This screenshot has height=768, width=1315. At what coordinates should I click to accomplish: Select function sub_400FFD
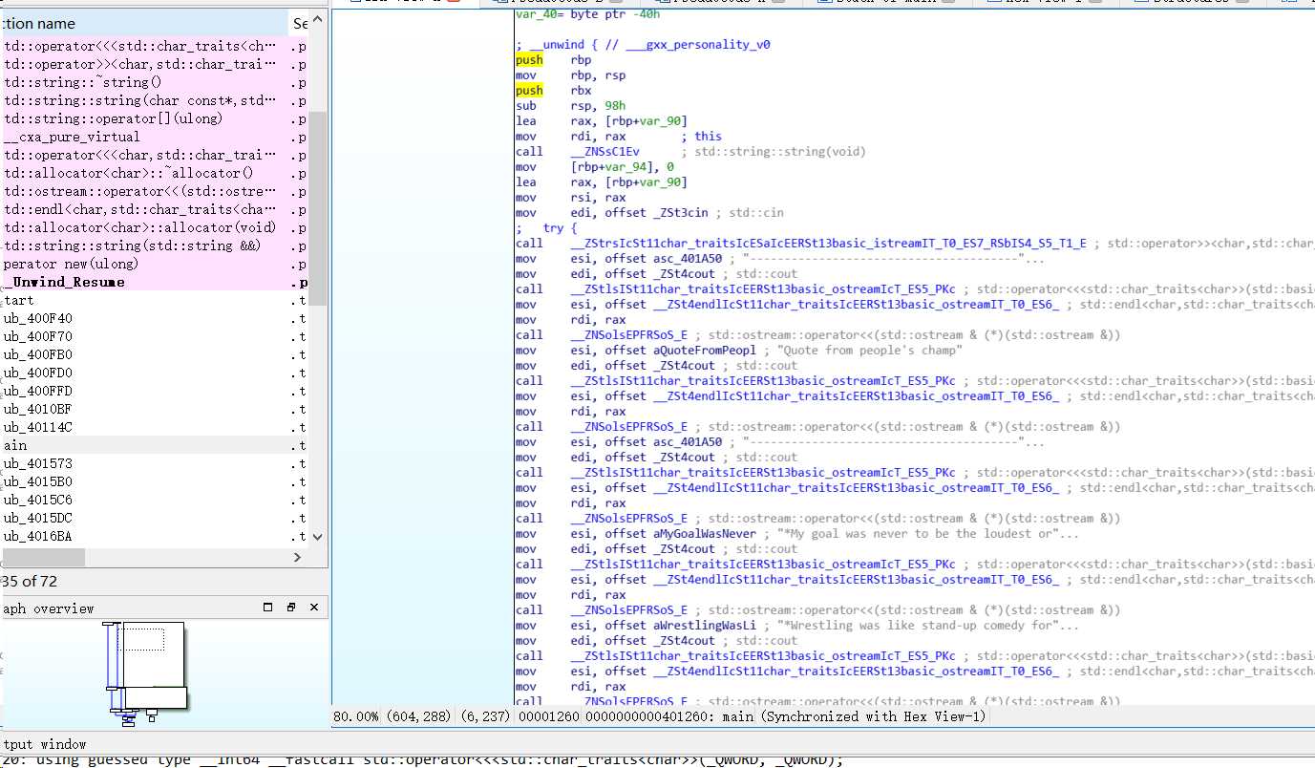tap(155, 391)
